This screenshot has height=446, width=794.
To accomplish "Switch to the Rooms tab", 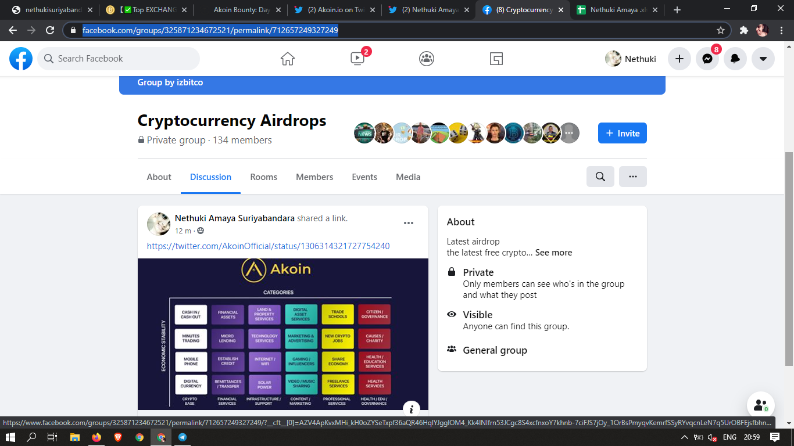I will click(x=264, y=177).
